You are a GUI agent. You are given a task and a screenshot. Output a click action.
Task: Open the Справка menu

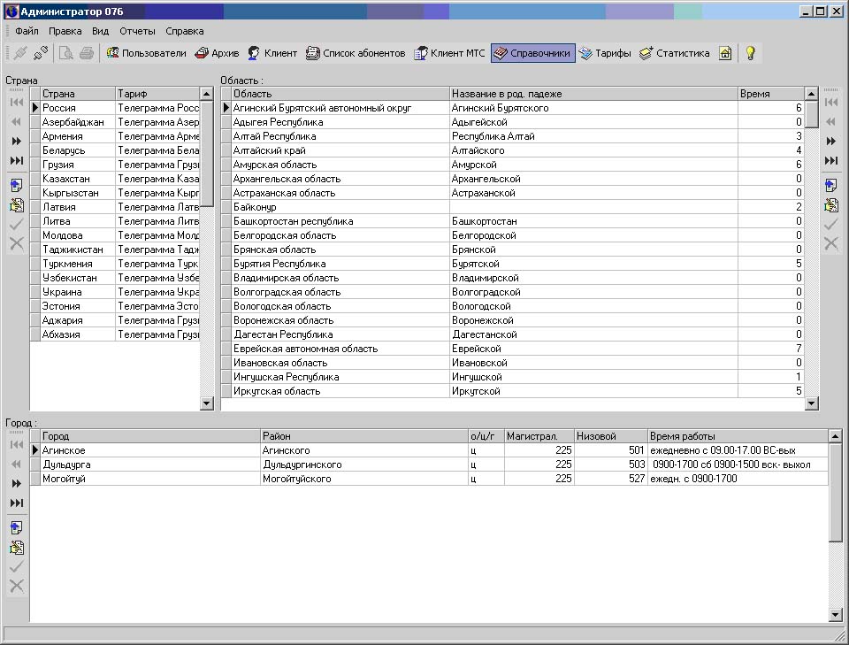click(x=184, y=31)
